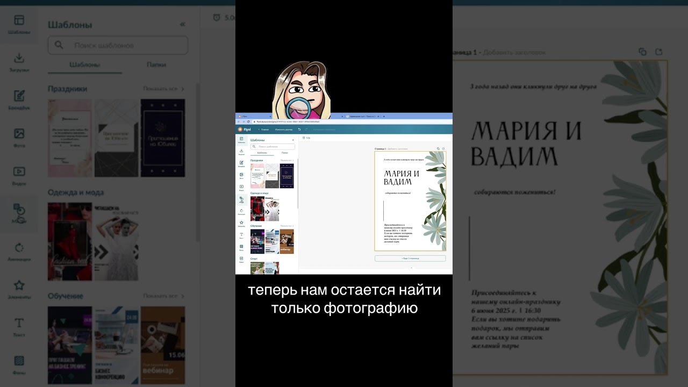This screenshot has width=688, height=387.
Task: Switch to Папки tab in dimmed enlarged backdrop
Action: pos(156,64)
